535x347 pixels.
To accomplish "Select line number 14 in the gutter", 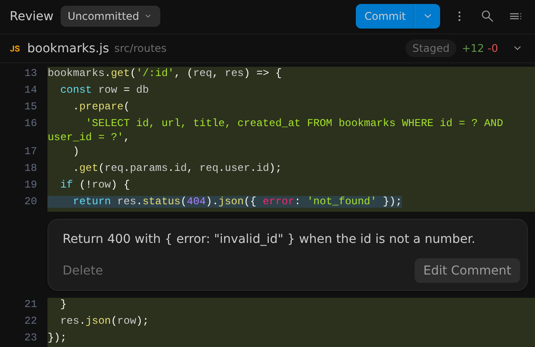I will pyautogui.click(x=31, y=90).
